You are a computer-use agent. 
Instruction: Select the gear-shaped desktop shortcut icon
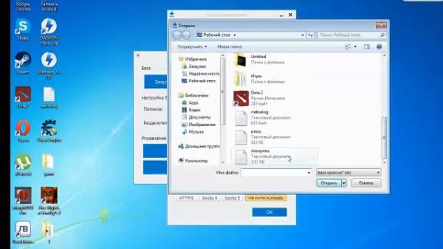click(x=49, y=131)
